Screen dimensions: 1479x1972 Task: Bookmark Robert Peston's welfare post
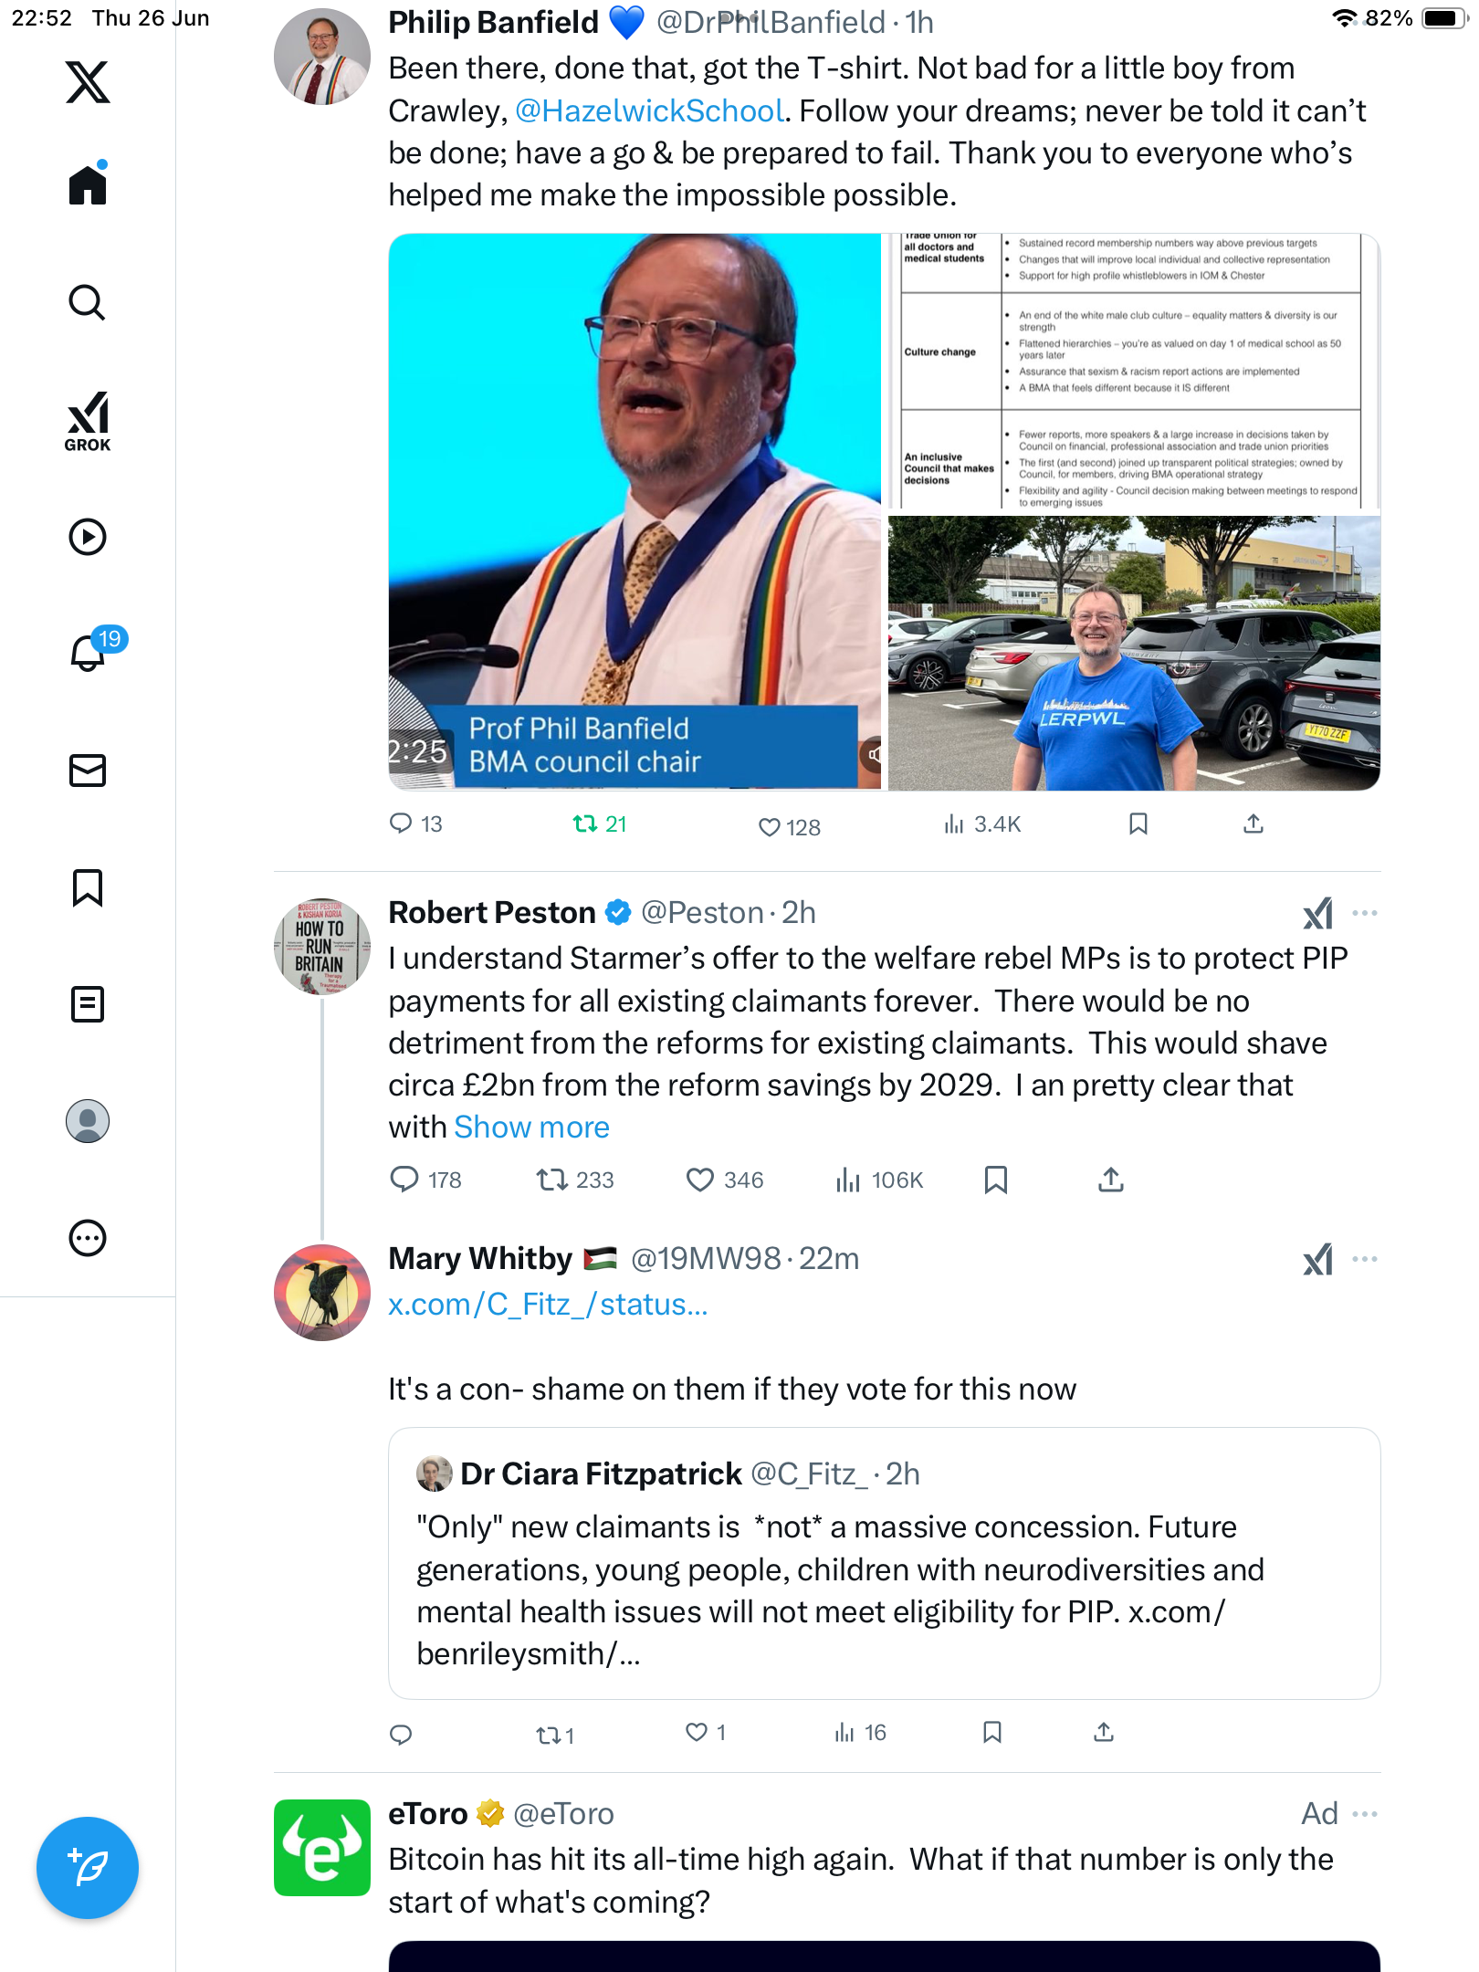tap(996, 1180)
